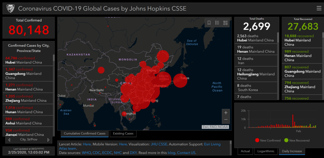Click the Mumbai city label on map
This screenshot has height=158, width=324.
pos(89,106)
